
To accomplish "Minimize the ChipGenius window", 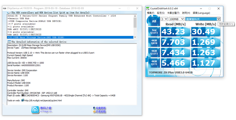I will point(119,9).
